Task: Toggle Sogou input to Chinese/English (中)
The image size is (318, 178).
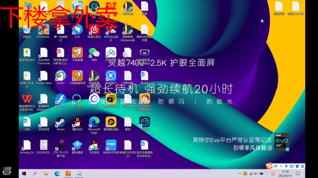Action: [x=275, y=166]
